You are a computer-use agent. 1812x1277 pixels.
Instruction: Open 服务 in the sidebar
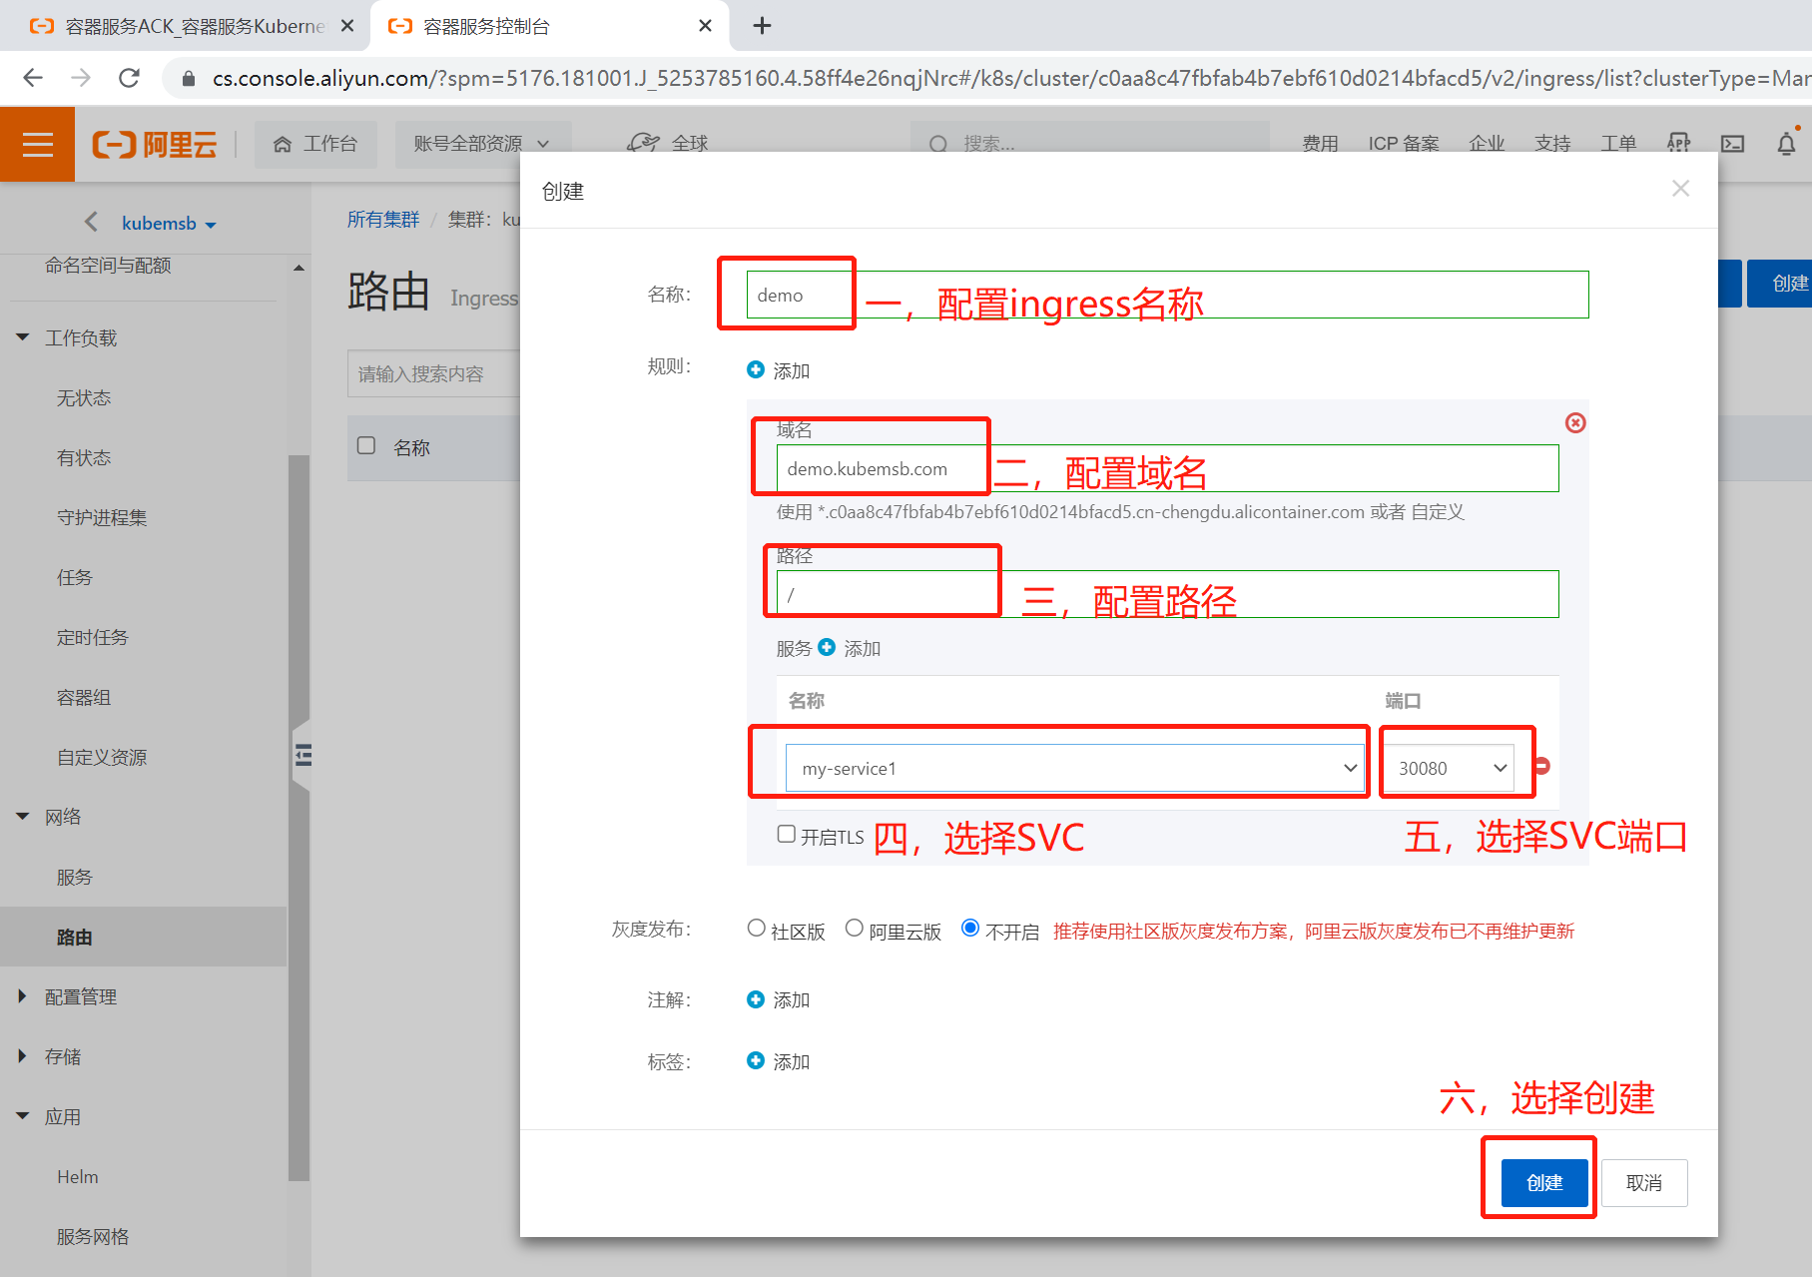(x=75, y=878)
